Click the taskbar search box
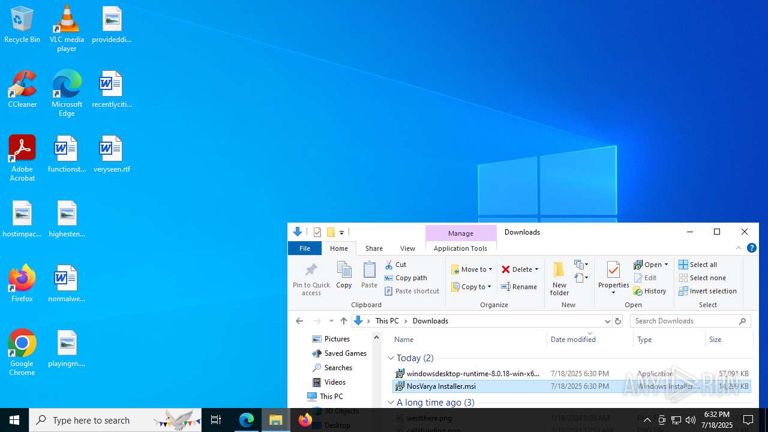 [x=115, y=420]
